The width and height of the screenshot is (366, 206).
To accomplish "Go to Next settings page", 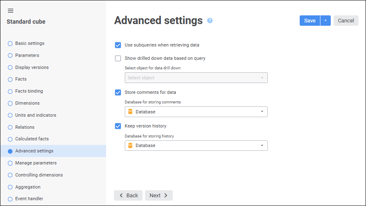I will coord(159,196).
